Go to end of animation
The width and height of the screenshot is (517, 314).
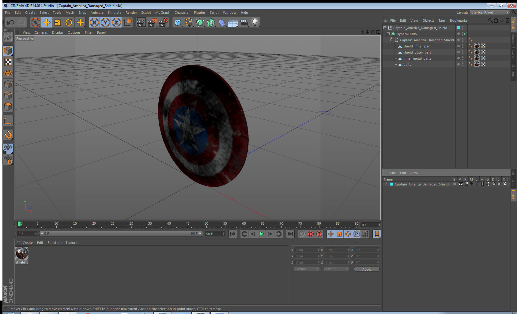coord(290,234)
